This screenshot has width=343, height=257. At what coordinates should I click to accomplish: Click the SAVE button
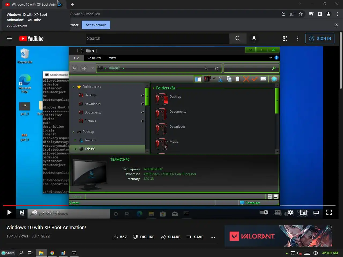[x=195, y=237]
